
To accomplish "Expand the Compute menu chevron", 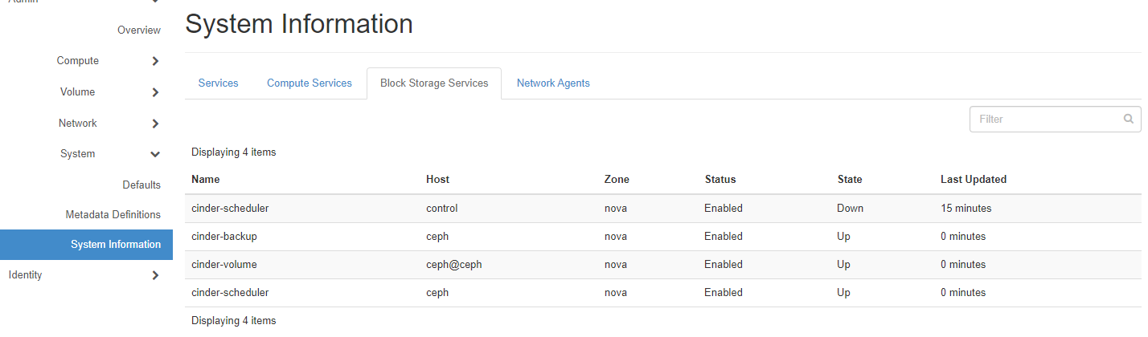I will (x=155, y=61).
